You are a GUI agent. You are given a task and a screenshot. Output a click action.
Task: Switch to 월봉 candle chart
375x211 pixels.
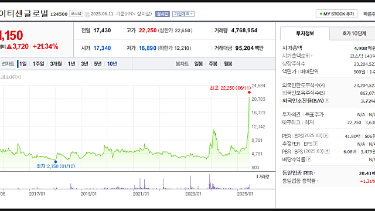pyautogui.click(x=228, y=64)
